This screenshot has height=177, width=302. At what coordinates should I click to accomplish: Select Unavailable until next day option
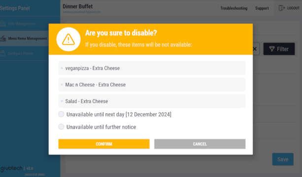pos(61,114)
